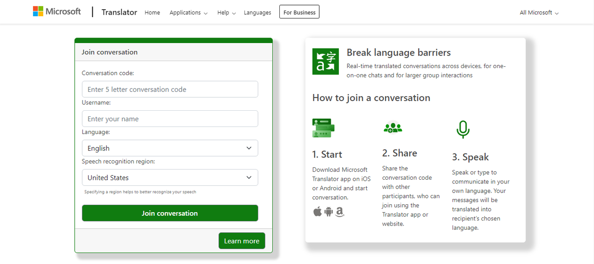Click the Real-time translated conversations description
The height and width of the screenshot is (264, 594).
click(426, 70)
